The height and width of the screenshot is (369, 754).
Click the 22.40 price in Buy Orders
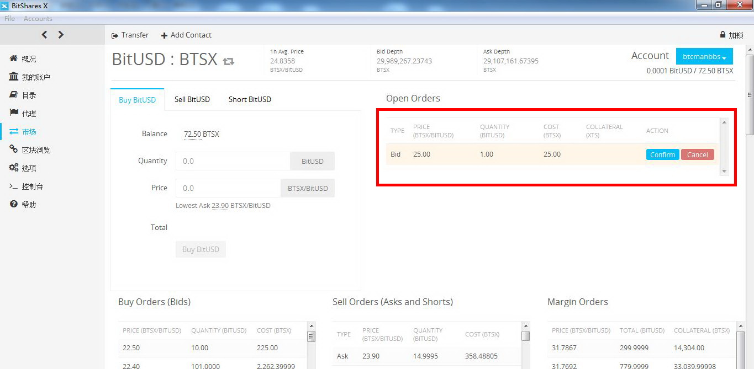[x=131, y=366]
